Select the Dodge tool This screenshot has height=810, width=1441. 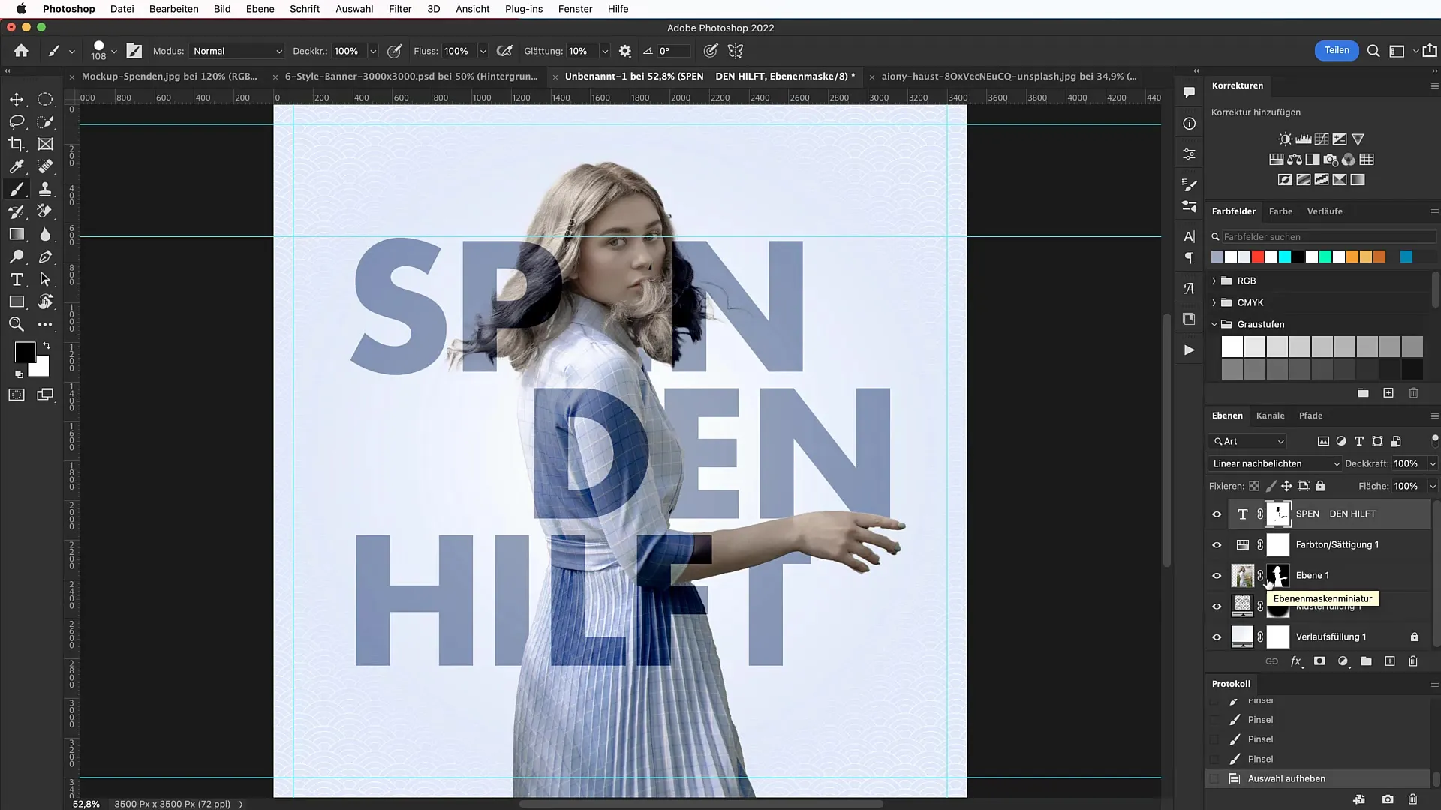coord(17,256)
